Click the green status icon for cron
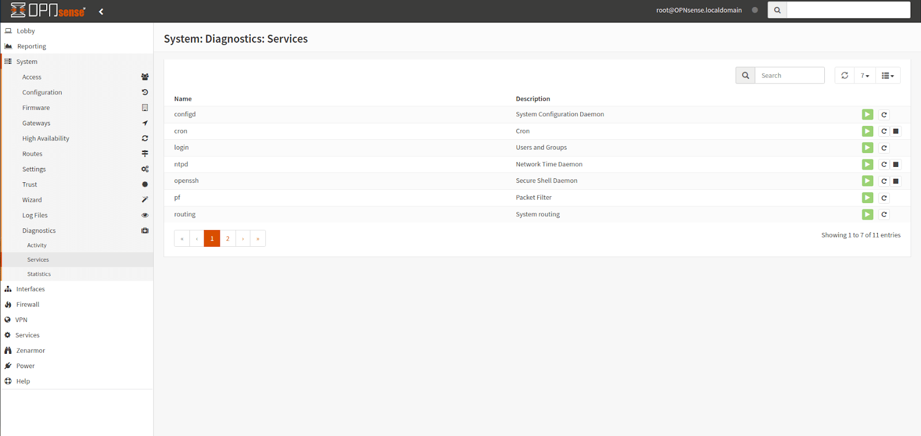 (x=867, y=131)
